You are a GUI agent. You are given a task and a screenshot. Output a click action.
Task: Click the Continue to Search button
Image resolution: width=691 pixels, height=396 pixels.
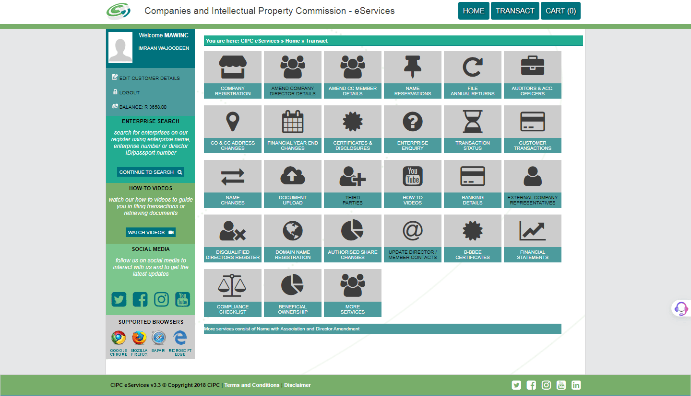[150, 171]
